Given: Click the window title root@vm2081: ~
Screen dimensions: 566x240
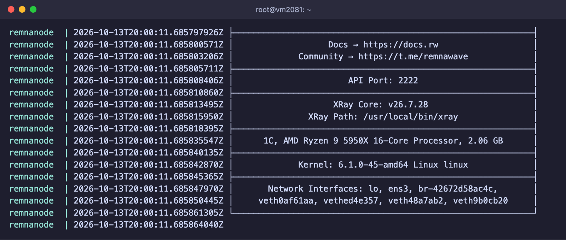Looking at the screenshot, I should [283, 10].
